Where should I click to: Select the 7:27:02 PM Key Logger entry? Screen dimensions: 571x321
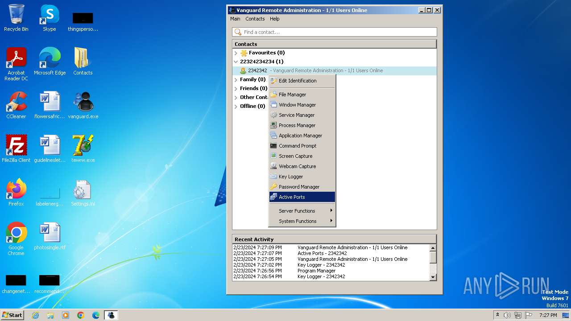click(x=331, y=265)
